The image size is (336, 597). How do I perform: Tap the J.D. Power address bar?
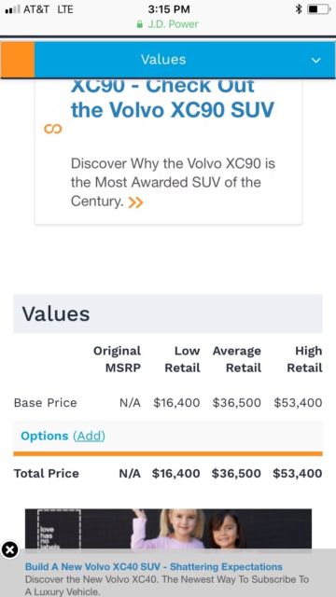point(168,24)
